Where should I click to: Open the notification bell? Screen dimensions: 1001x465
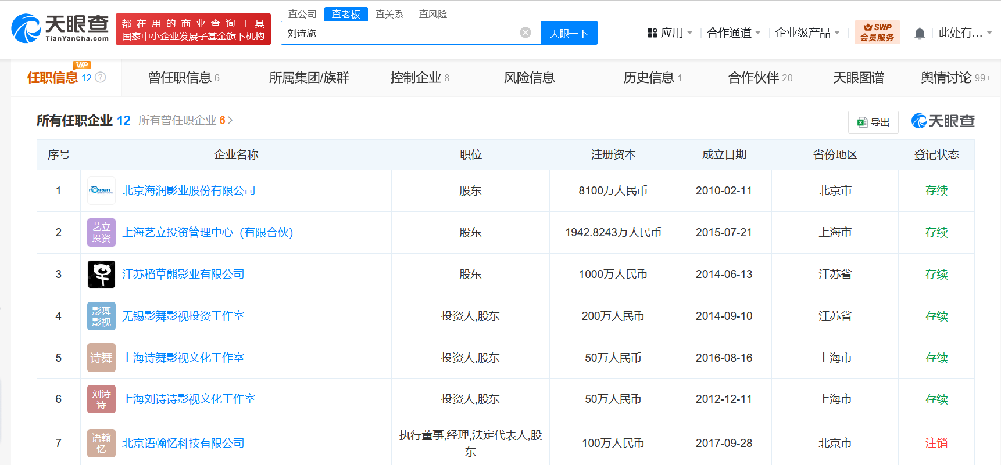click(x=920, y=33)
